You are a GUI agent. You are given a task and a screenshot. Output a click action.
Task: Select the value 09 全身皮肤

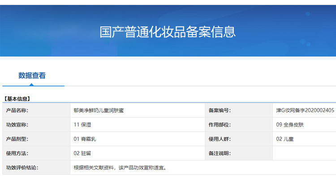(290, 125)
